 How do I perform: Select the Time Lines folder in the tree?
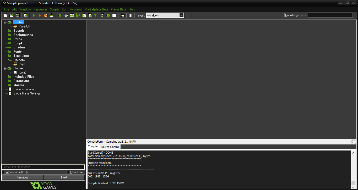click(x=21, y=56)
